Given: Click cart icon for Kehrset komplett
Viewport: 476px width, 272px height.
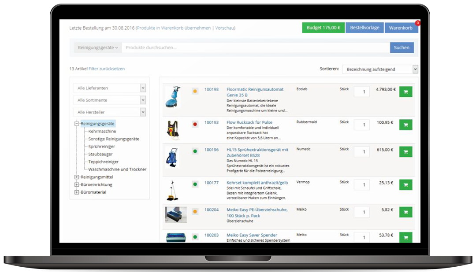Looking at the screenshot, I should 405,185.
